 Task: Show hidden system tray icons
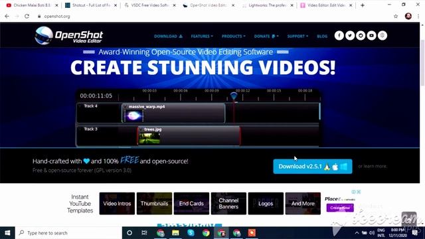[357, 233]
